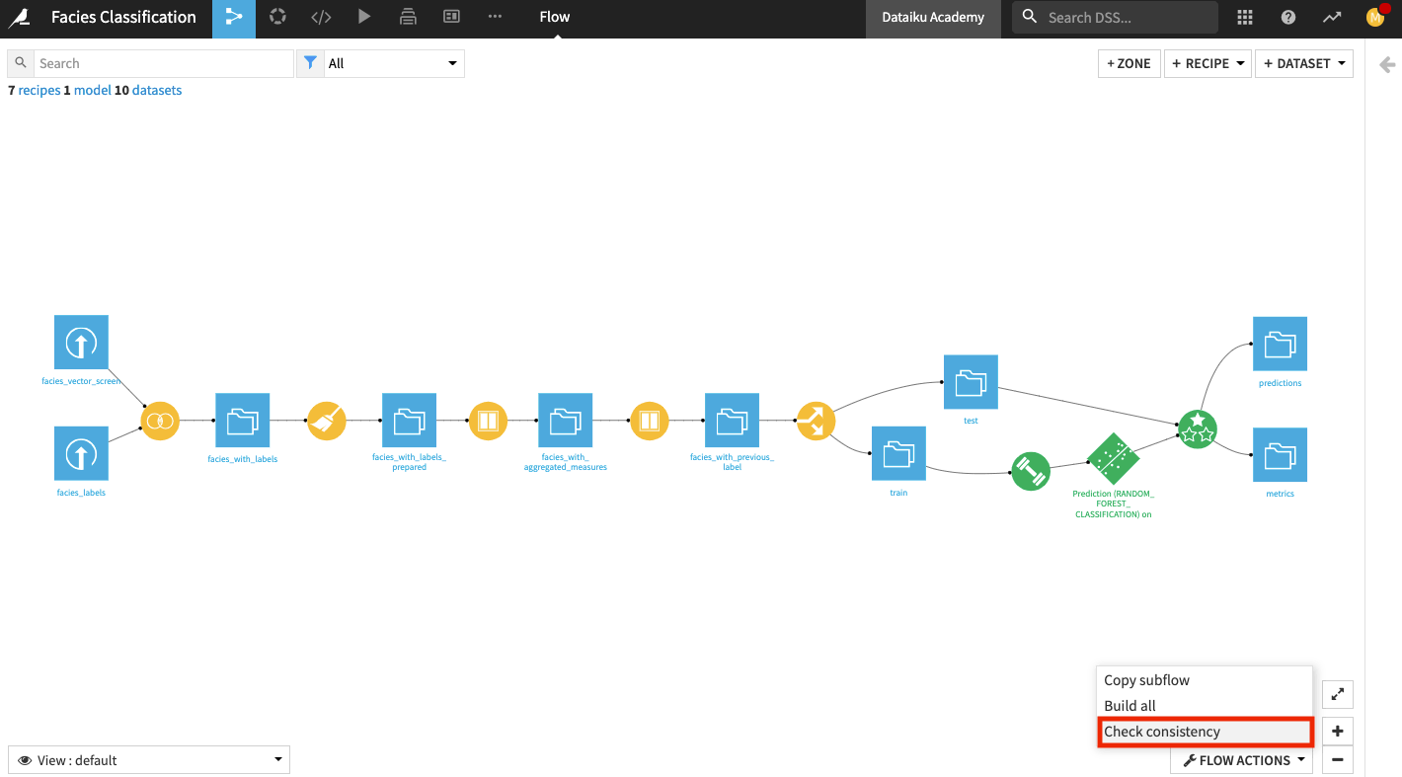Select the facies_vector_screen dataset

tap(81, 343)
